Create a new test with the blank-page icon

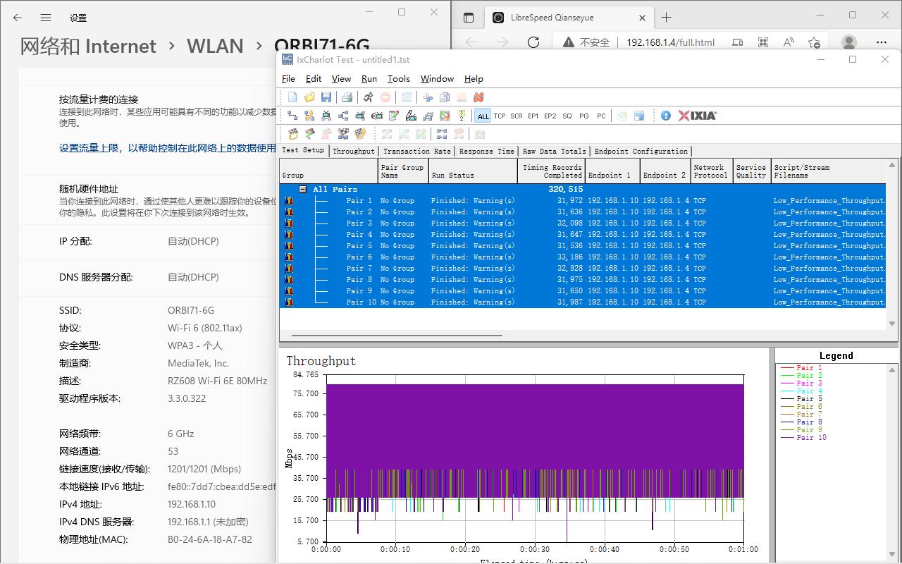292,97
